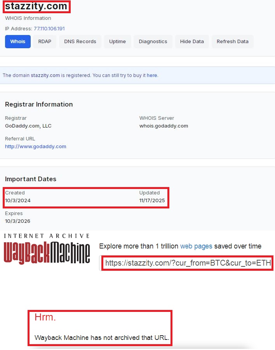Click the Refresh Data button
The height and width of the screenshot is (350, 275).
232,42
